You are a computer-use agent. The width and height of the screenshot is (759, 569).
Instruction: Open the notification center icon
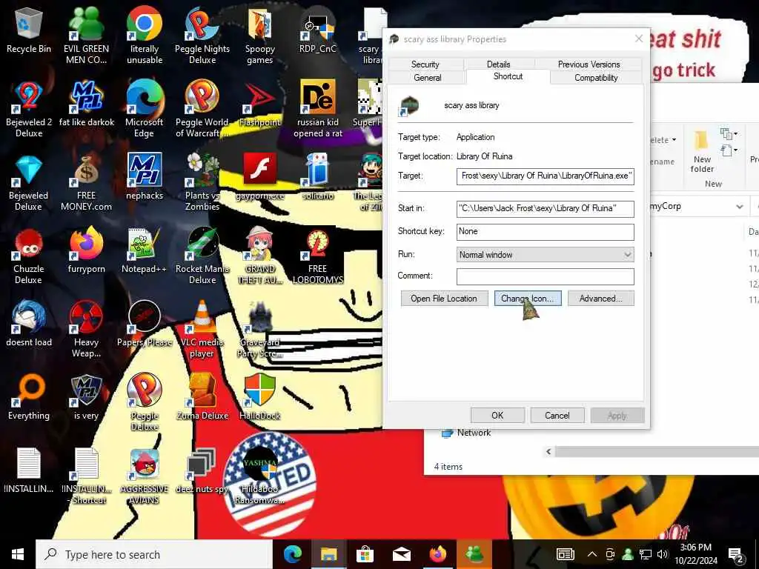(736, 555)
